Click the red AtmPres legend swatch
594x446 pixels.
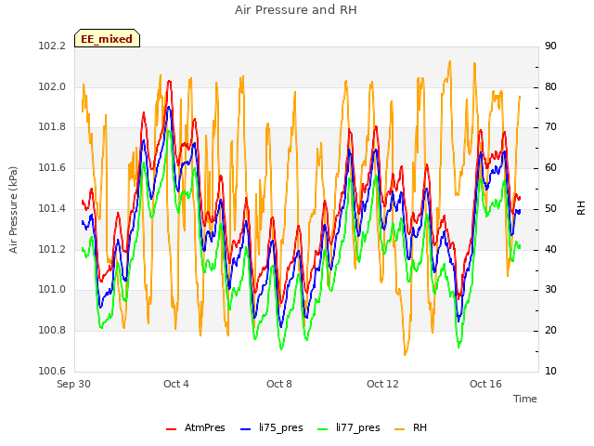click(x=171, y=429)
